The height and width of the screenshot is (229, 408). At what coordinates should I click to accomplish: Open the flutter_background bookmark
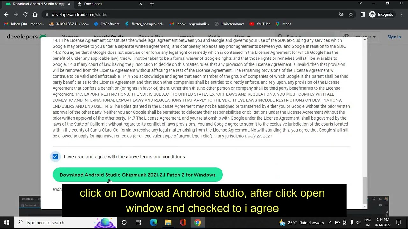pyautogui.click(x=145, y=24)
